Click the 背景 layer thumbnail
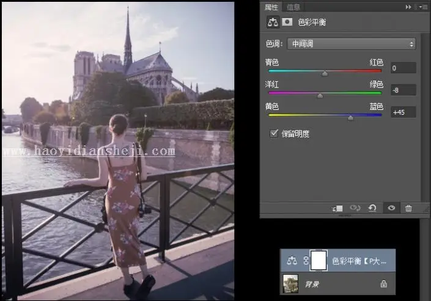Viewport: 431px width, 301px height. (x=290, y=284)
